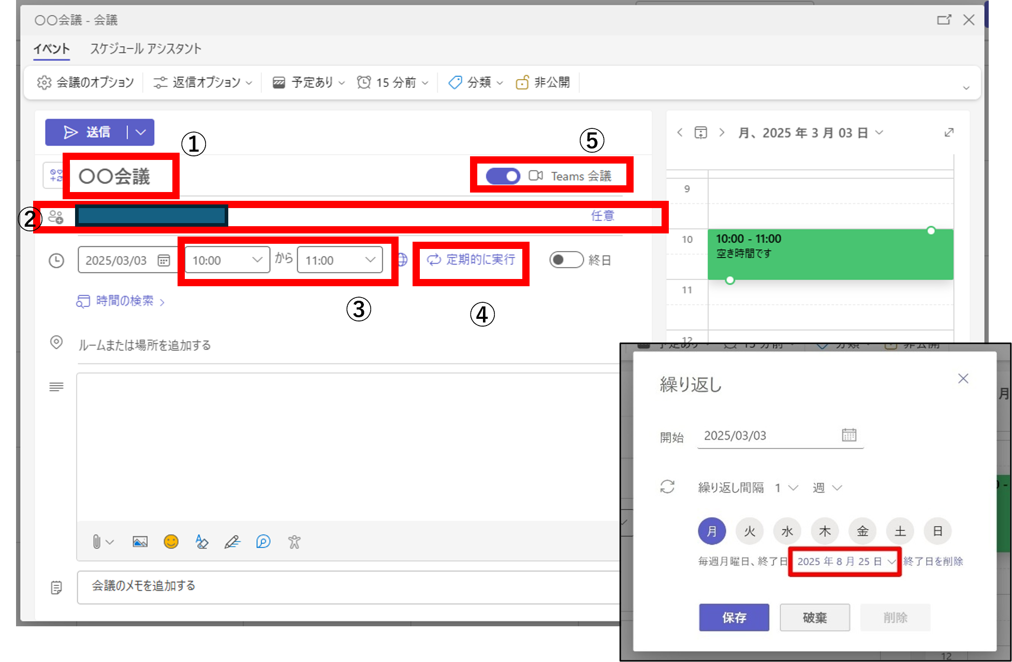Open the pop-out window icon

pos(944,20)
